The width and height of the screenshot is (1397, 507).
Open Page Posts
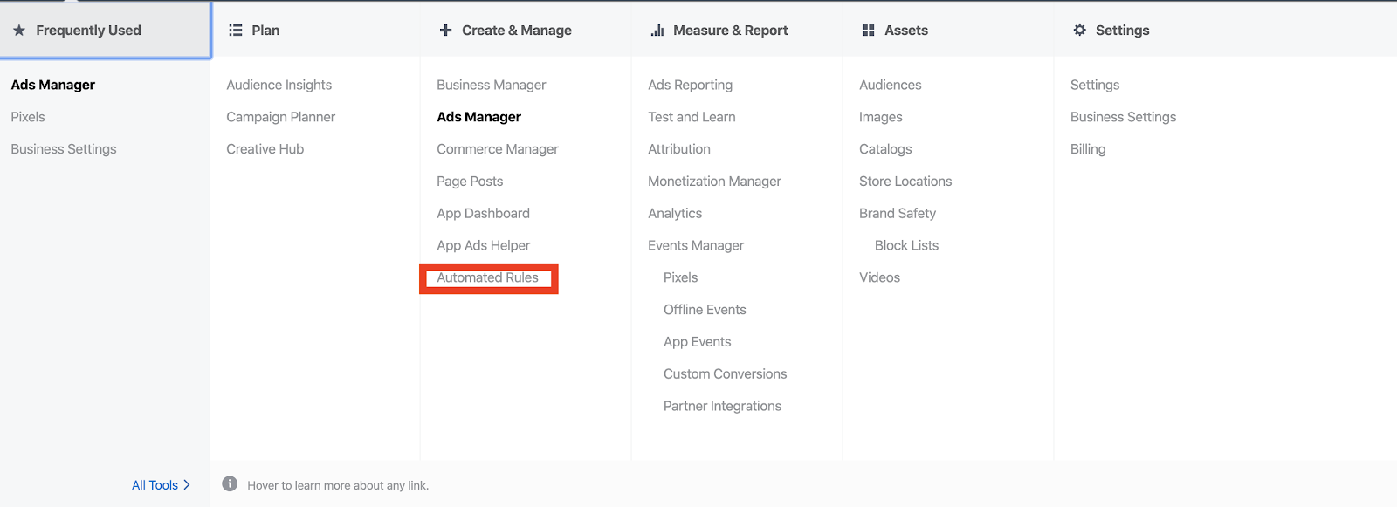pos(470,182)
